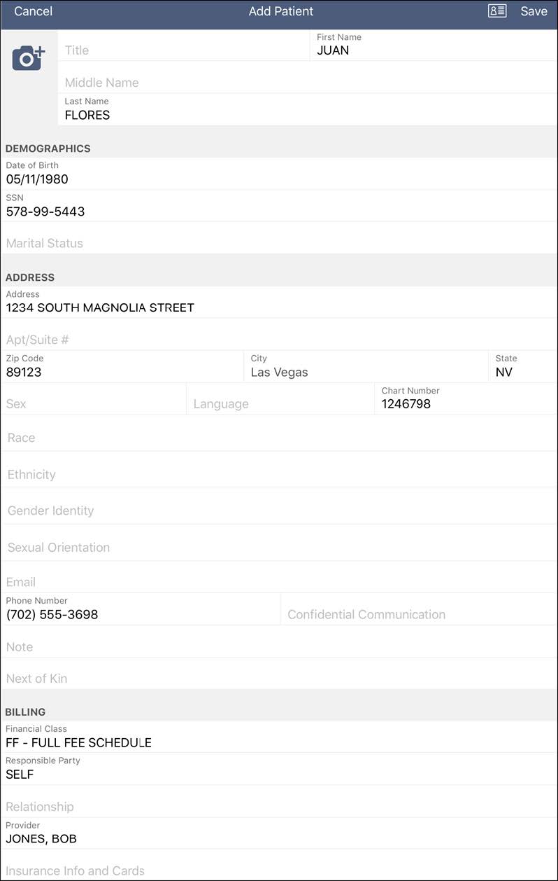This screenshot has width=558, height=881.
Task: Open the Marital Status picker
Action: pos(278,244)
